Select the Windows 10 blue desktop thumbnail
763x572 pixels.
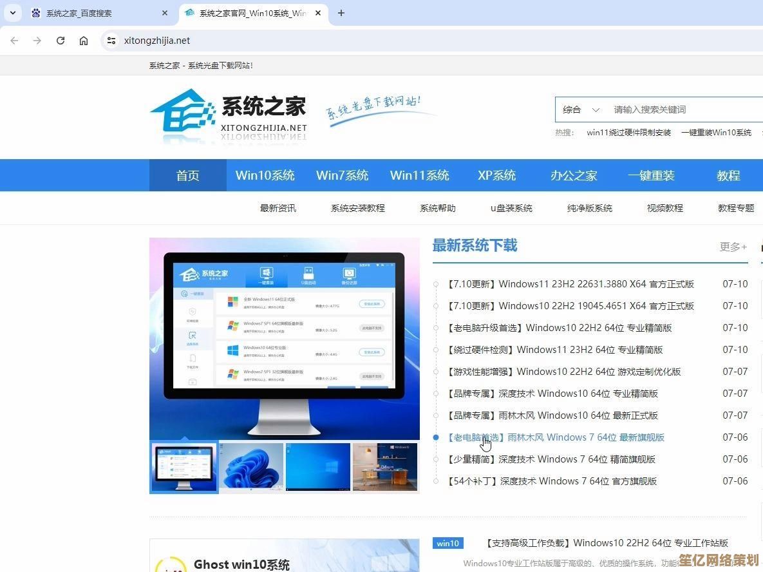317,467
